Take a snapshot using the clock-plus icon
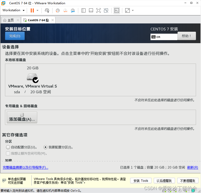201x193 pixels. (57, 10)
